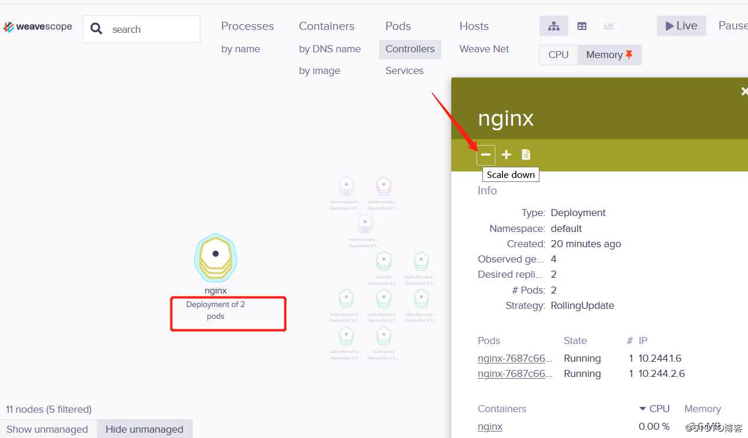This screenshot has height=438, width=748.
Task: Open the Containers topology
Action: [x=327, y=26]
